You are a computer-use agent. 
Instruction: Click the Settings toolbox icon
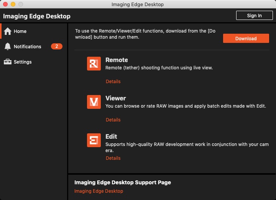(8, 62)
